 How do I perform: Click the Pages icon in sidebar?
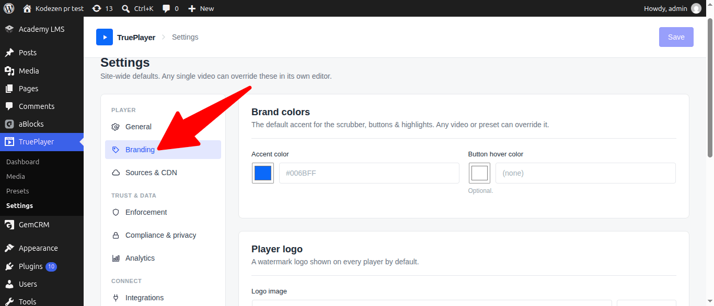(9, 89)
